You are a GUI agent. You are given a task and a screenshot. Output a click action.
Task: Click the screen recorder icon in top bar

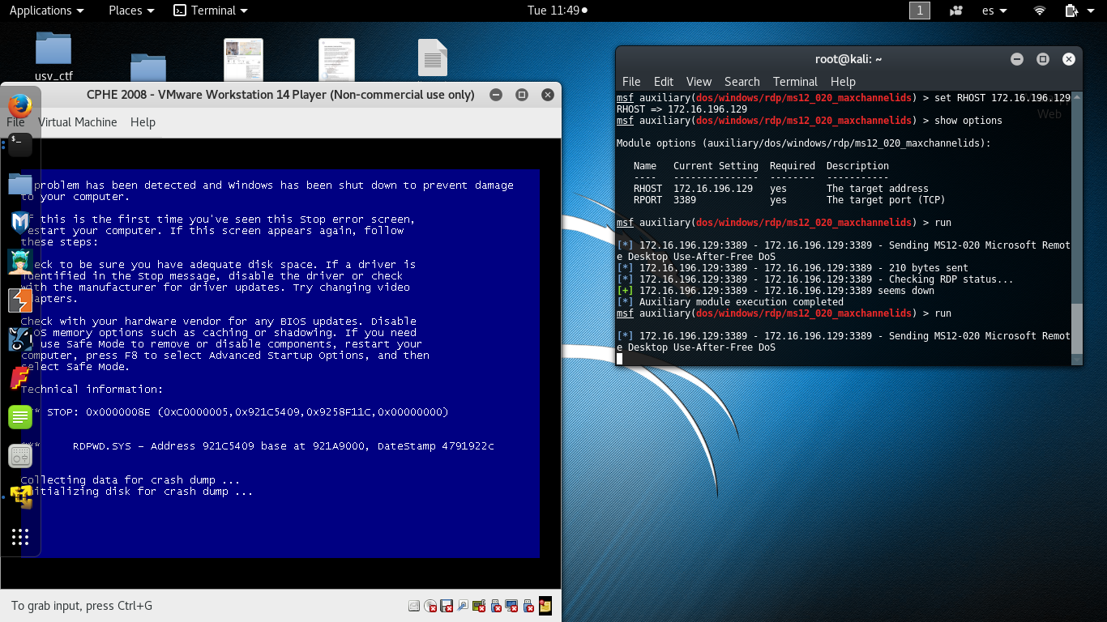tap(956, 11)
